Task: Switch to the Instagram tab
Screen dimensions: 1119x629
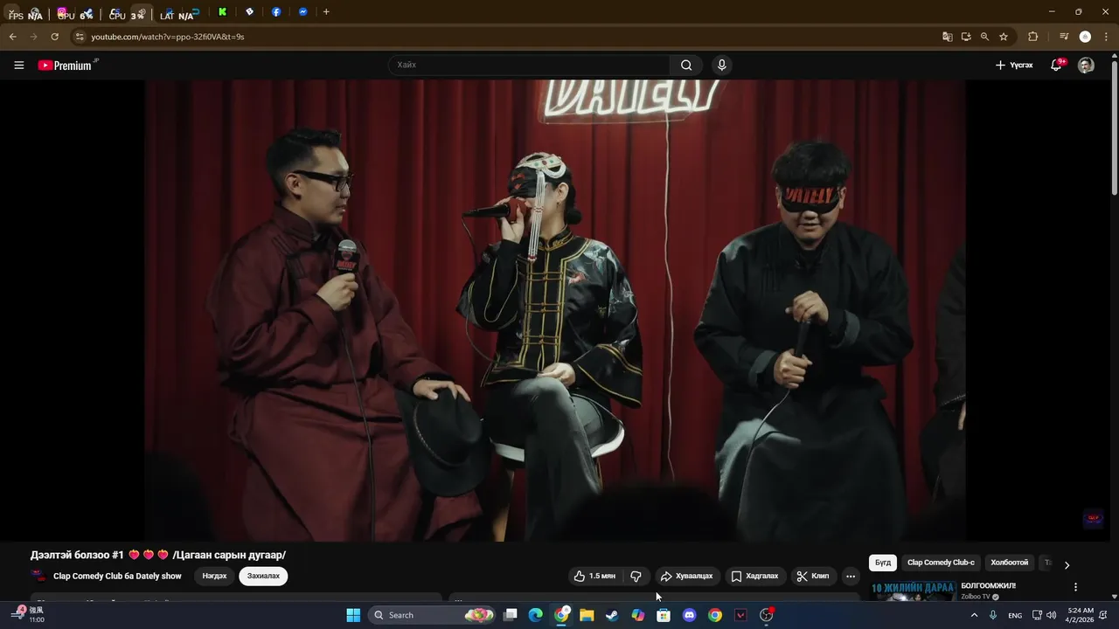Action: [x=62, y=12]
